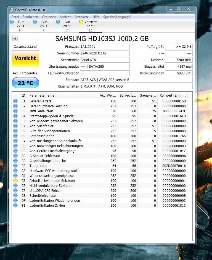Click the Schnittstelle field Serial ATA

pos(105,60)
